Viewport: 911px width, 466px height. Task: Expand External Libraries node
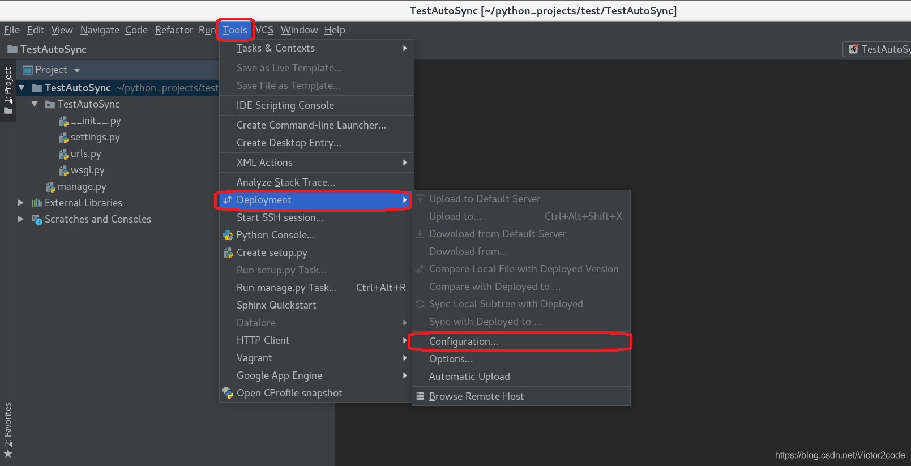pos(21,203)
